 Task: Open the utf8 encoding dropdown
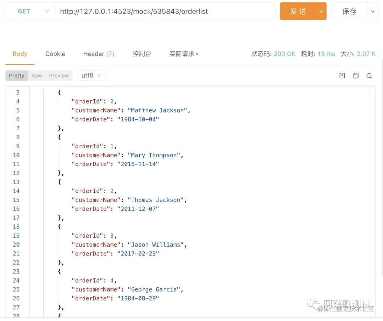[92, 75]
